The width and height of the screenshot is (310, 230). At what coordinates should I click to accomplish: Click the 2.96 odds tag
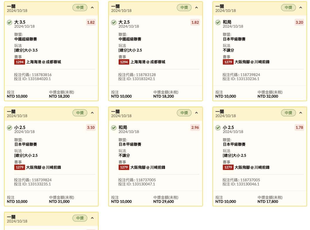pos(195,127)
